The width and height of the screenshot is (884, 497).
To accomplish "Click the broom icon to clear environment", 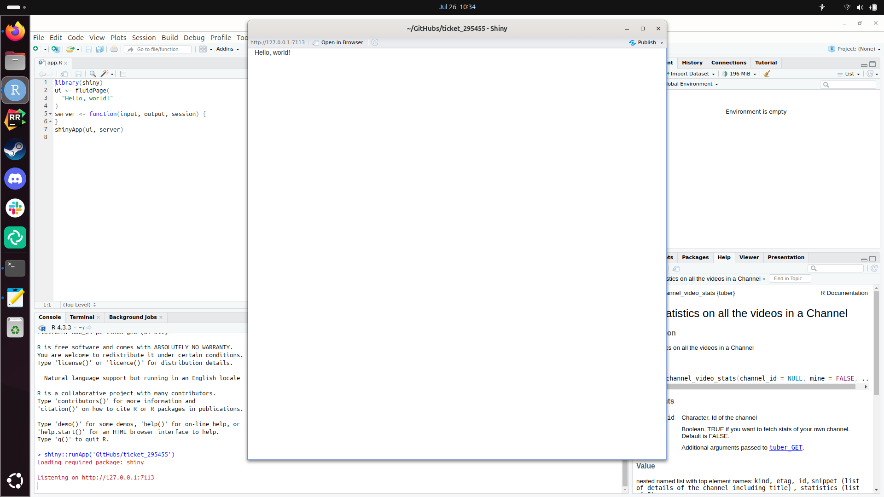I will coord(767,74).
